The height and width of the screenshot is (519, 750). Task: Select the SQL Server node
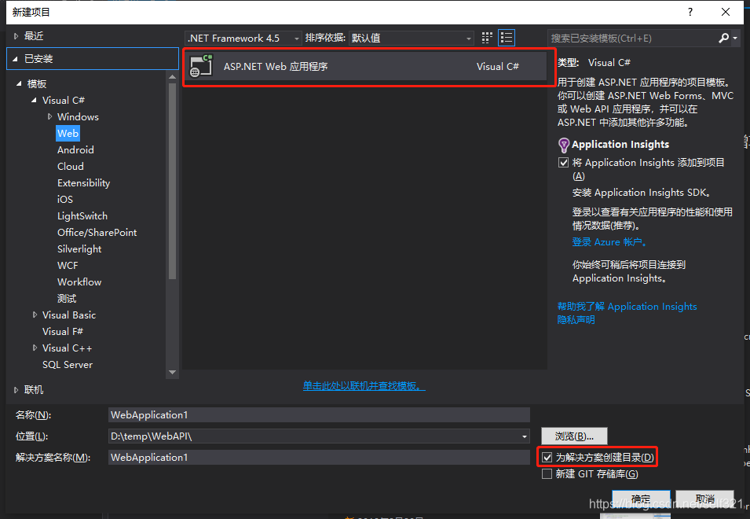click(x=68, y=364)
